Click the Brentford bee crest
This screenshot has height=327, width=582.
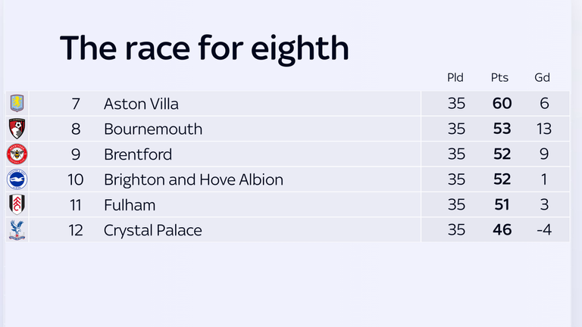coord(17,154)
